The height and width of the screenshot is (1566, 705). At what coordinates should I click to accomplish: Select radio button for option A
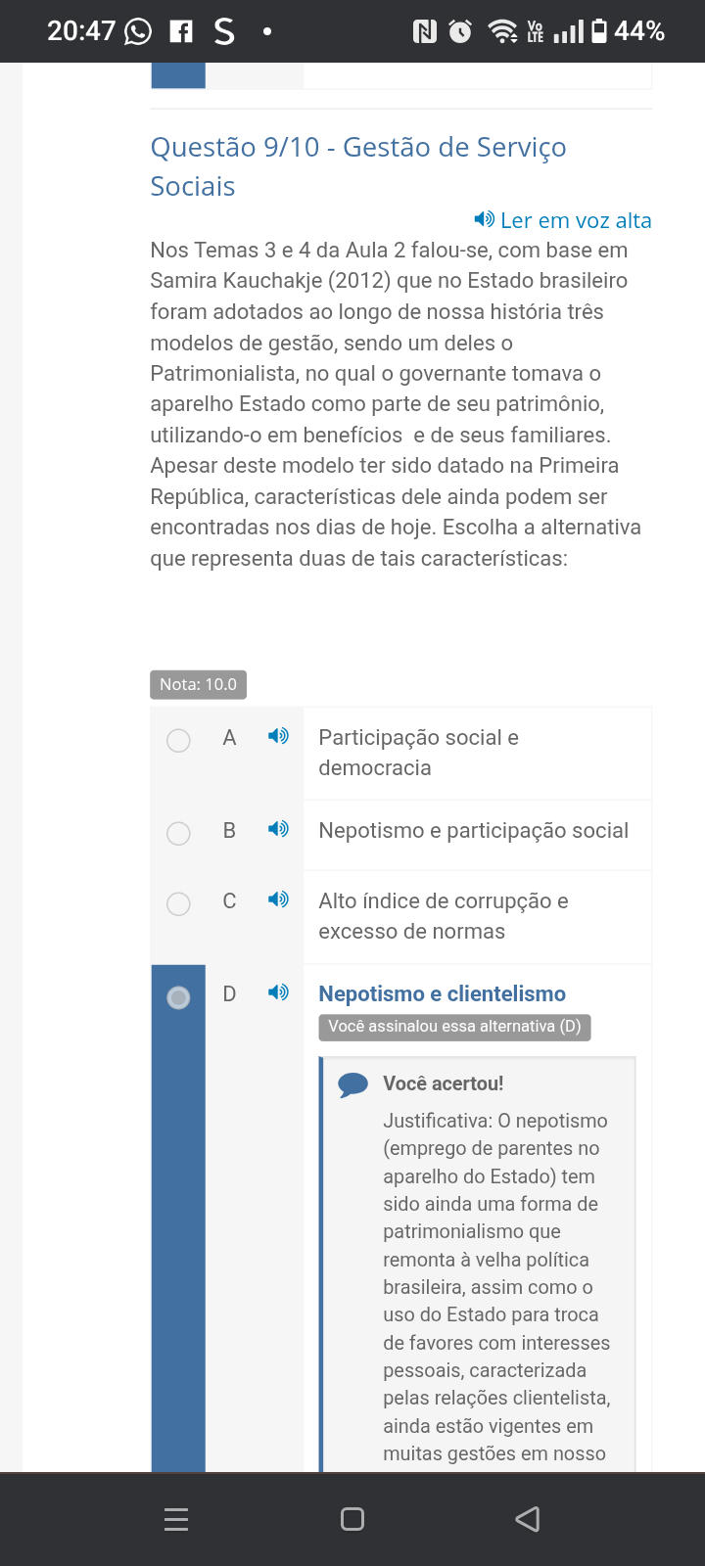[x=178, y=740]
